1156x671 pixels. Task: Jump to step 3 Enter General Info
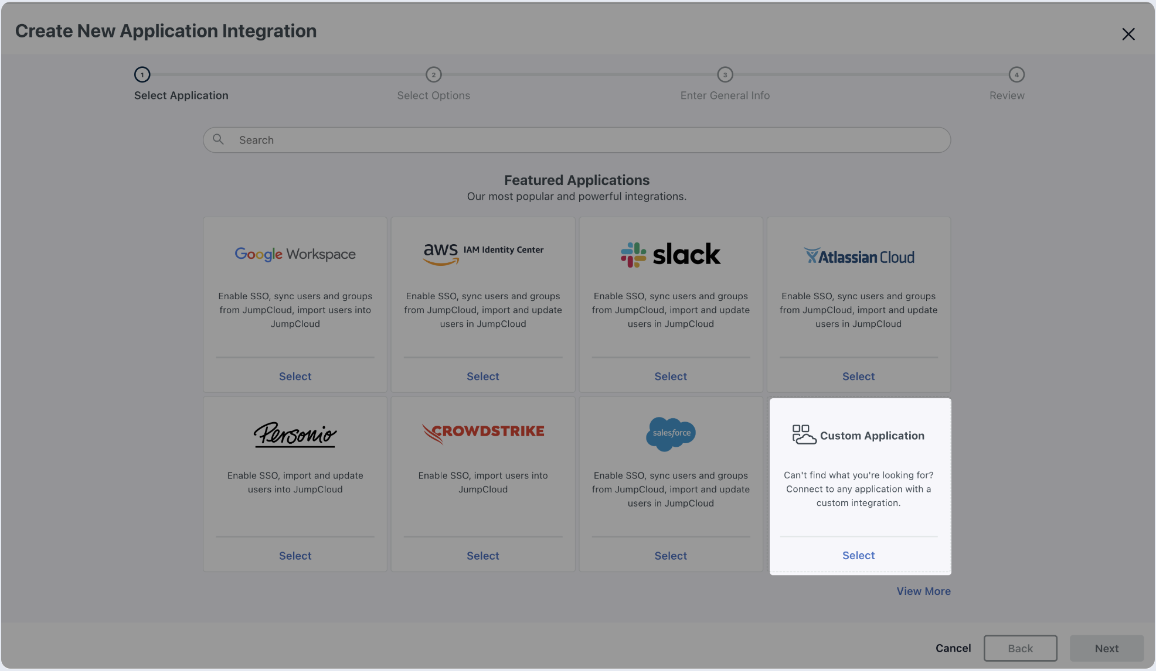[x=725, y=75]
